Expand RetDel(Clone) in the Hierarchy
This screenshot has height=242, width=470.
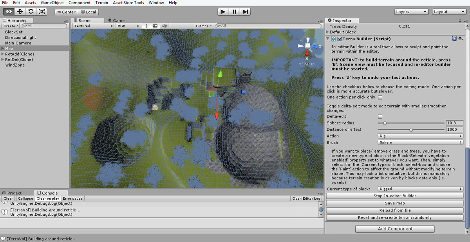tap(3, 60)
